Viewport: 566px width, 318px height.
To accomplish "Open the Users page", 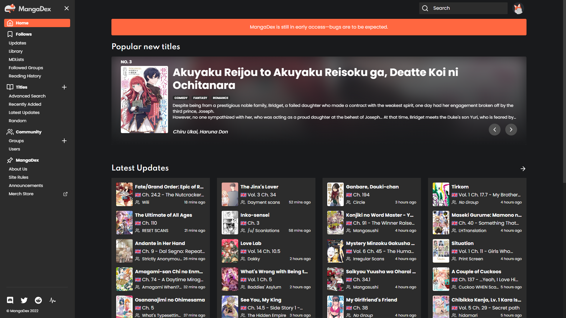I will pyautogui.click(x=14, y=149).
